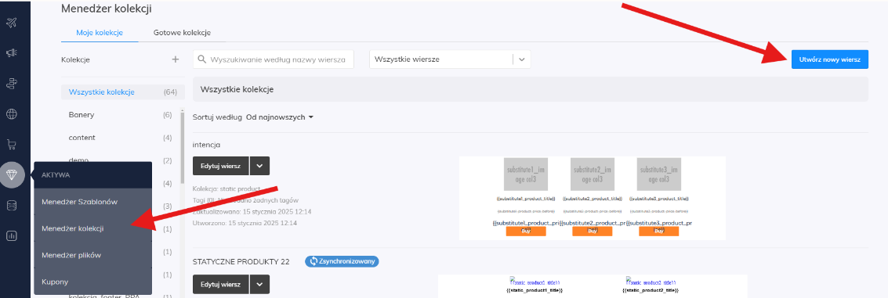Select the diamond assets icon in sidebar
888x298 pixels.
coord(12,175)
